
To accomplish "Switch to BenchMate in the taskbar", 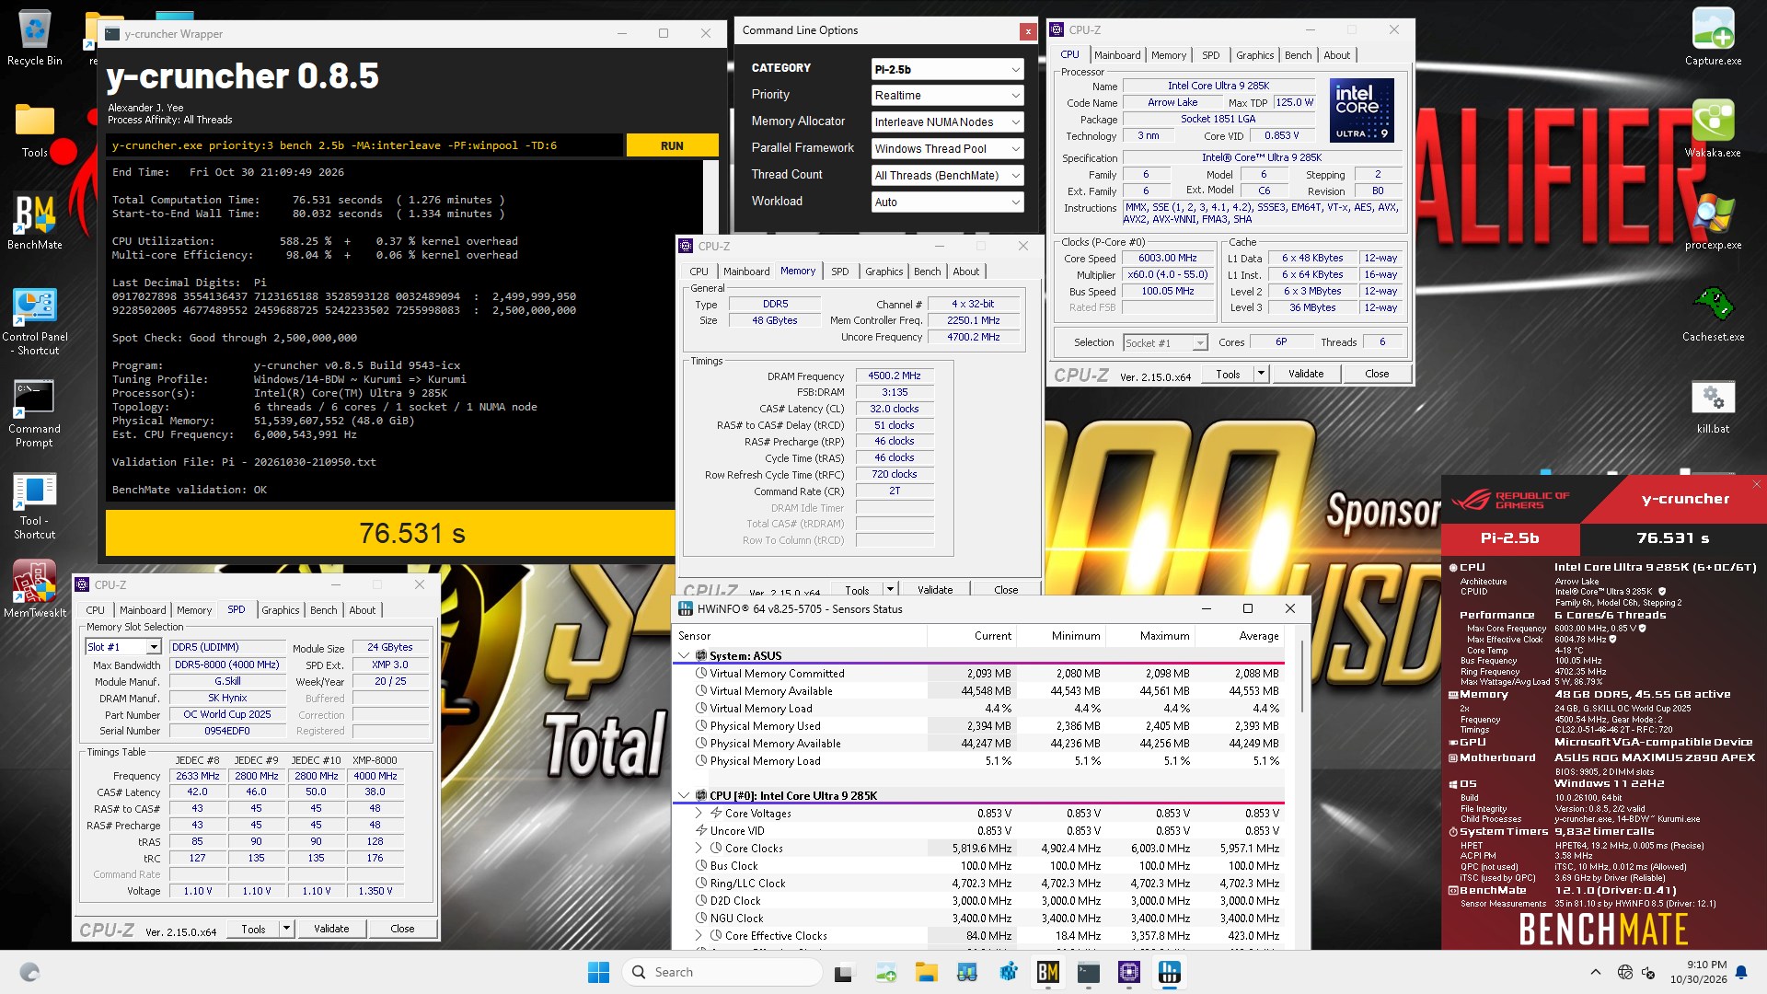I will tap(1047, 972).
